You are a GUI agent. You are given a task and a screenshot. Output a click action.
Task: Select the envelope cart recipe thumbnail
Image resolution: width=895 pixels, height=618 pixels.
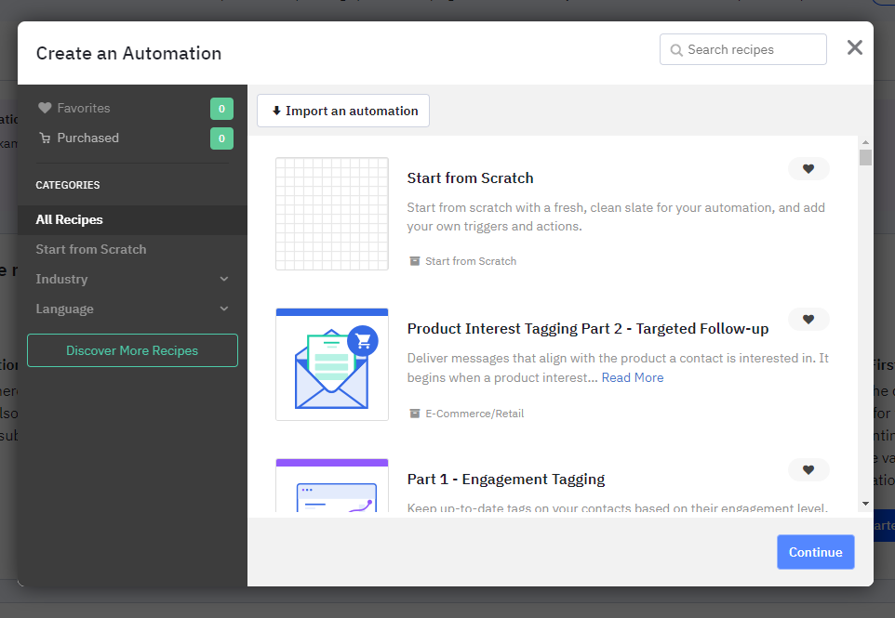(332, 364)
